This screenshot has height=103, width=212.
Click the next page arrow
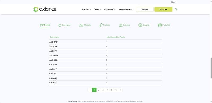pos(120,90)
